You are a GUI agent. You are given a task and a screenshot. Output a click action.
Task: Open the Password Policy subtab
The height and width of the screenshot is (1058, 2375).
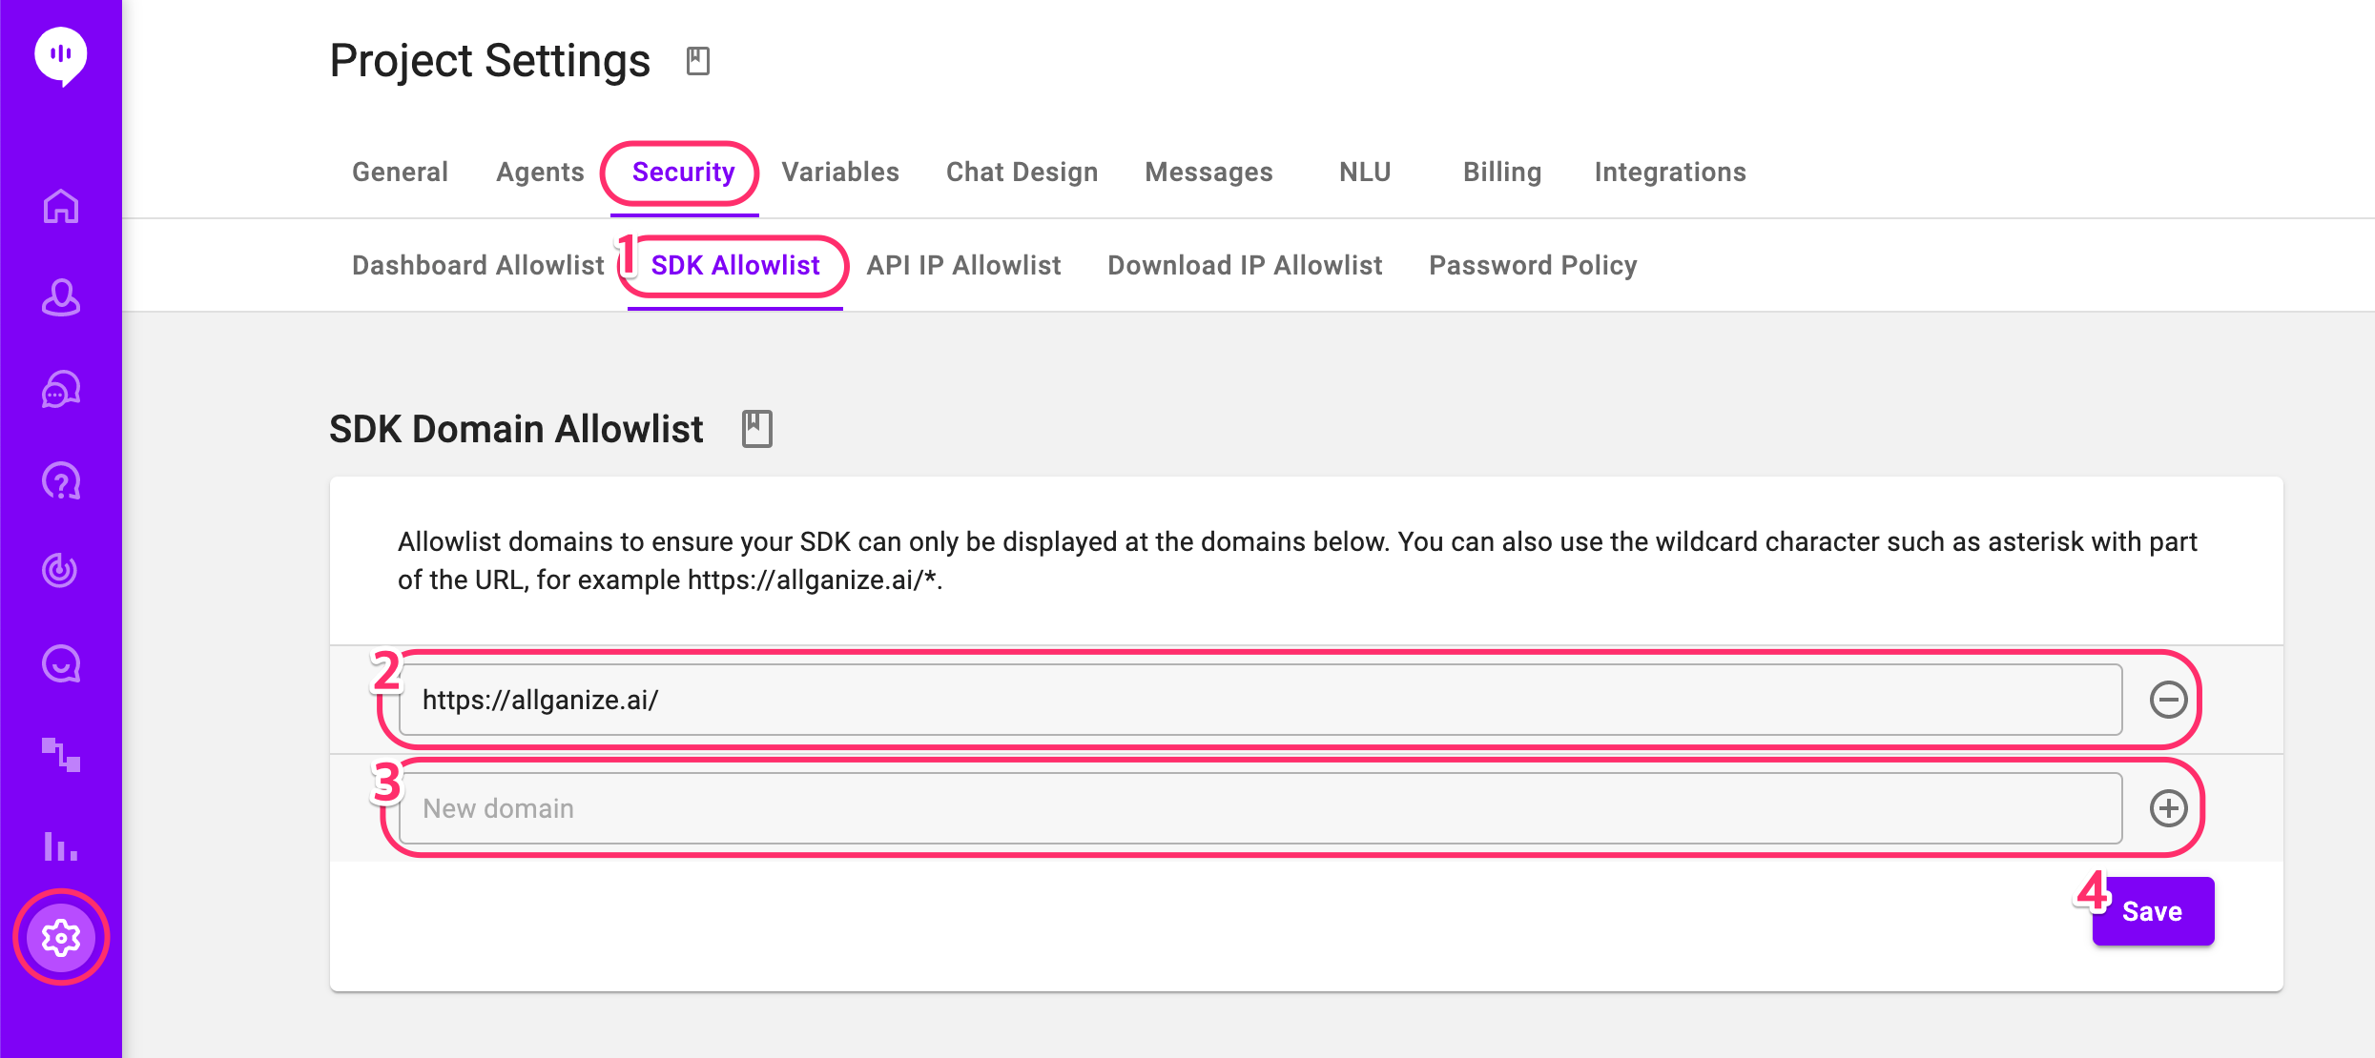(1533, 266)
